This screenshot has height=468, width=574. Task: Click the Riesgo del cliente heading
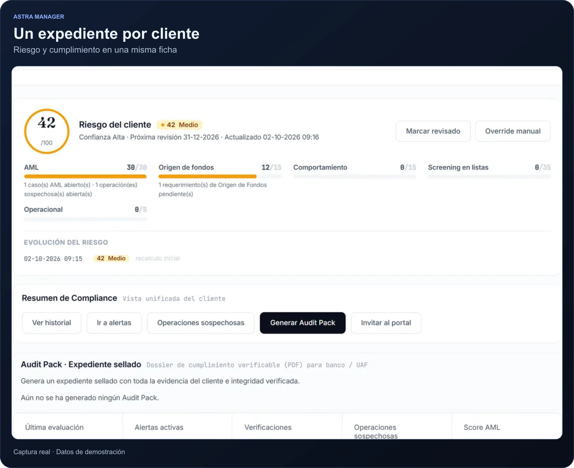(115, 125)
